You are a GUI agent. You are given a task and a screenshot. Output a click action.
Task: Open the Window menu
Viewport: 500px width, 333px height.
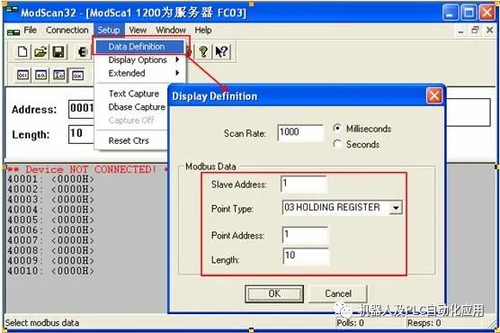(171, 31)
